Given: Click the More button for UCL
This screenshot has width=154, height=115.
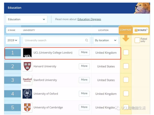Looking at the screenshot, I should click(x=84, y=52).
